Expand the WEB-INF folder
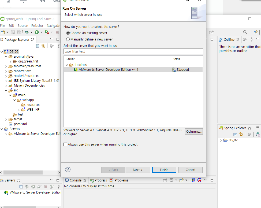This screenshot has height=208, width=261. click(x=19, y=110)
